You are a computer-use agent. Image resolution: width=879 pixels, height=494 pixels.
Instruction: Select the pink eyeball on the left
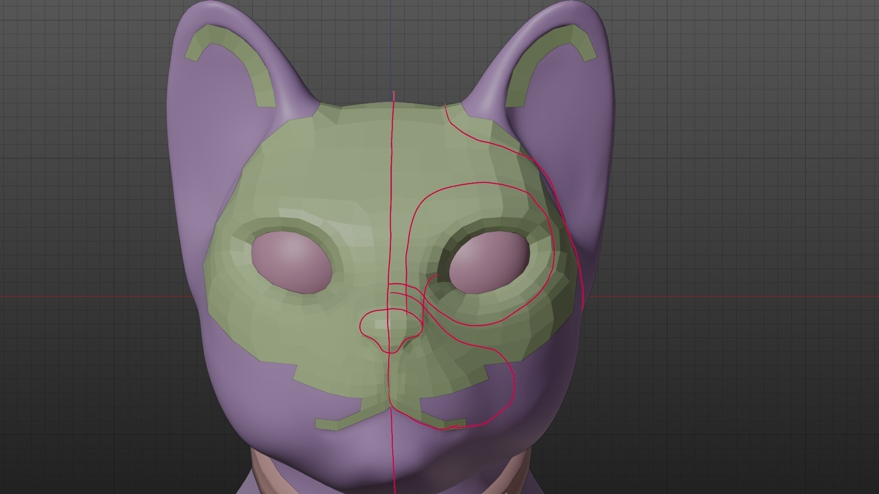[x=292, y=262]
